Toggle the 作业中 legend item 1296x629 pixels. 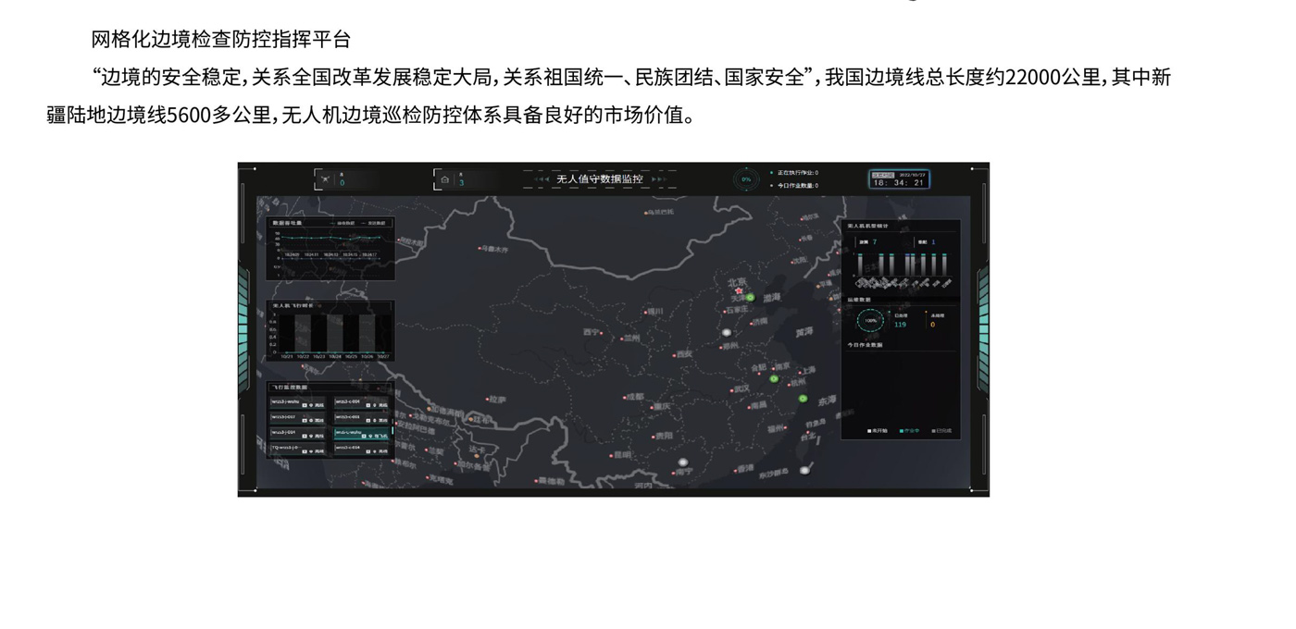click(x=909, y=431)
